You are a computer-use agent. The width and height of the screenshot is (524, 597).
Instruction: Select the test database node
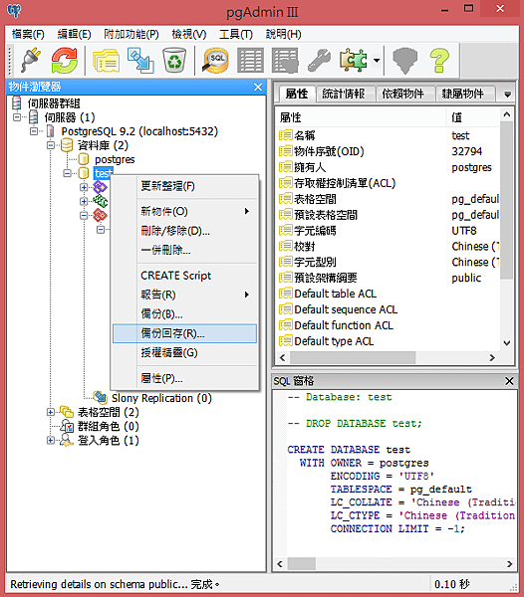[x=103, y=173]
